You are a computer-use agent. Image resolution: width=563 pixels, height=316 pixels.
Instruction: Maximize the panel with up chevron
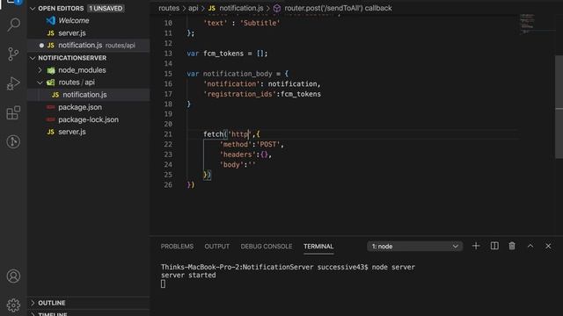point(530,246)
